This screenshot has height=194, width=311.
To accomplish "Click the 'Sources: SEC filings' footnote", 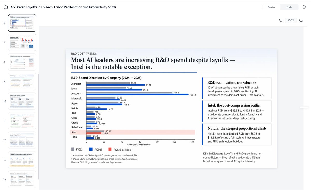I will tap(97, 162).
